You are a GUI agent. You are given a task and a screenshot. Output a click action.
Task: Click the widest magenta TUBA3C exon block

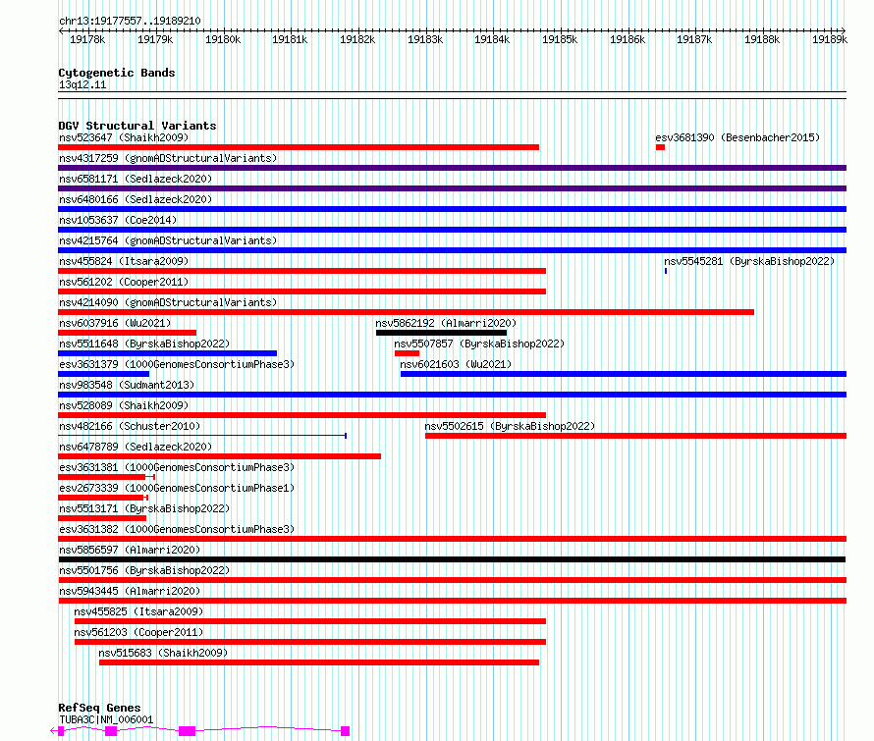[188, 731]
